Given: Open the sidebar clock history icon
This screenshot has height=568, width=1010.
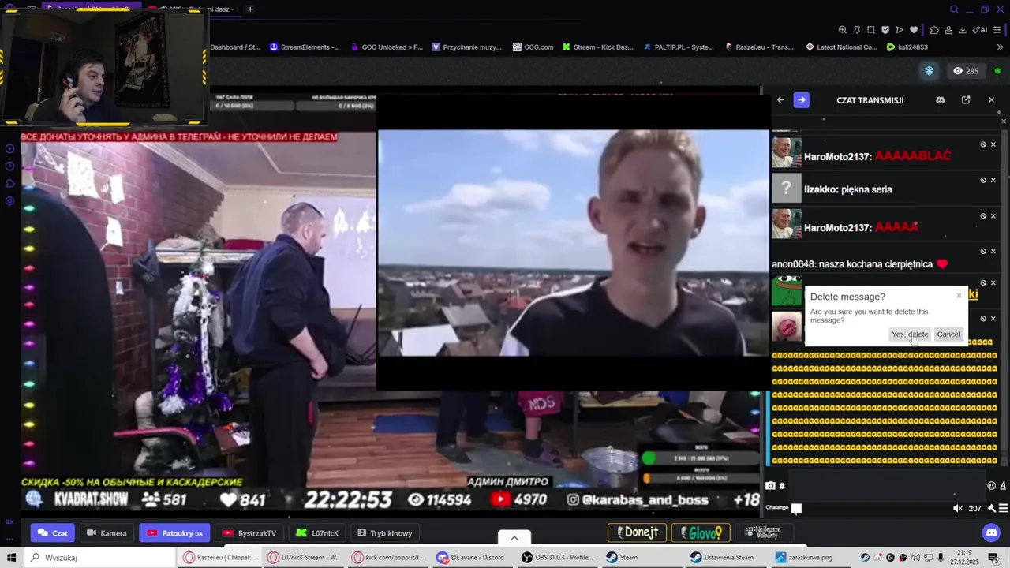Looking at the screenshot, I should coord(9,166).
